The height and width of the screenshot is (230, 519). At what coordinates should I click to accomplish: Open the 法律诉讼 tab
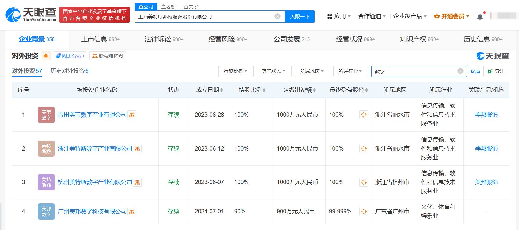[164, 39]
